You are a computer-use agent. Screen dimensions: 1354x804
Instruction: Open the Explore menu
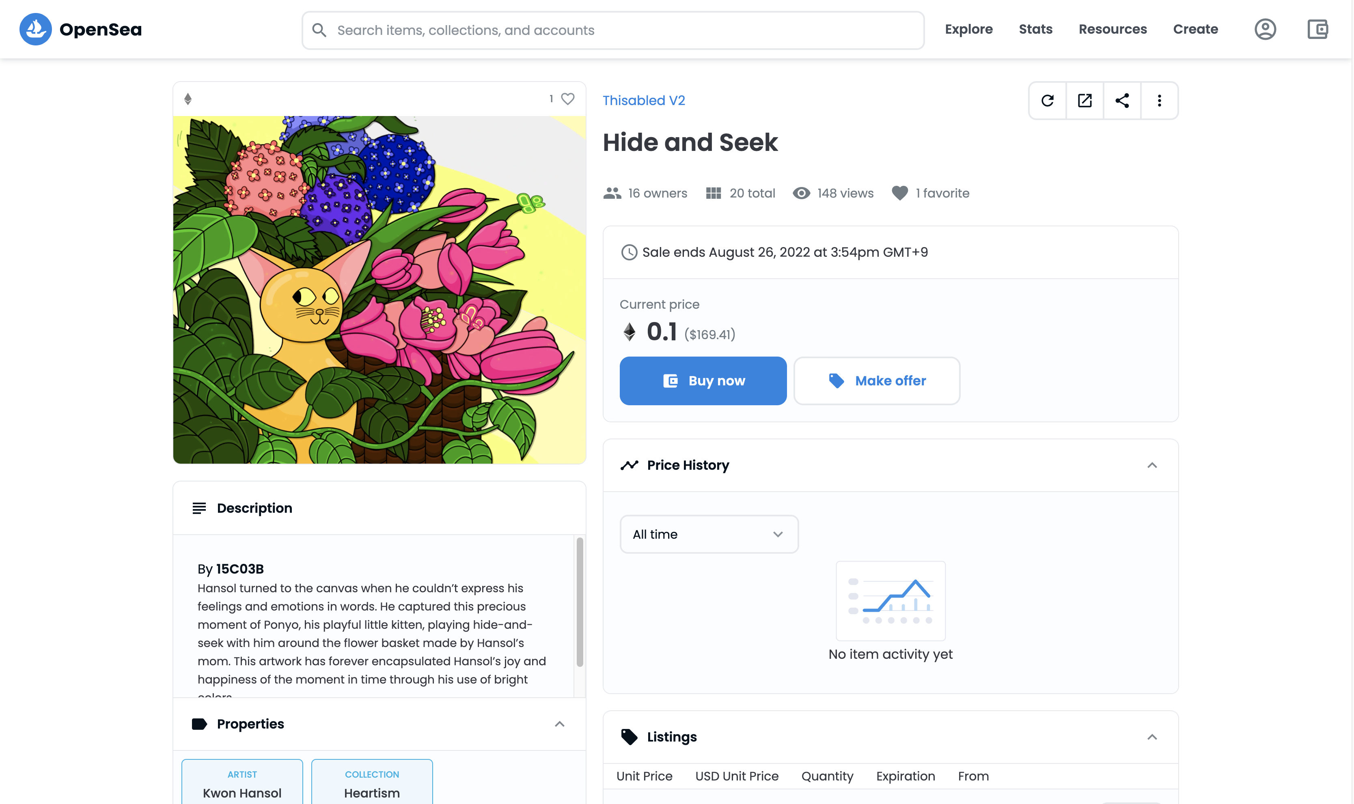[x=968, y=29]
